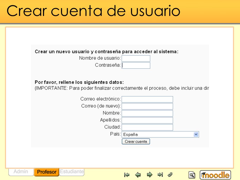
Task: Select the Profesor tab
Action: [x=46, y=172]
